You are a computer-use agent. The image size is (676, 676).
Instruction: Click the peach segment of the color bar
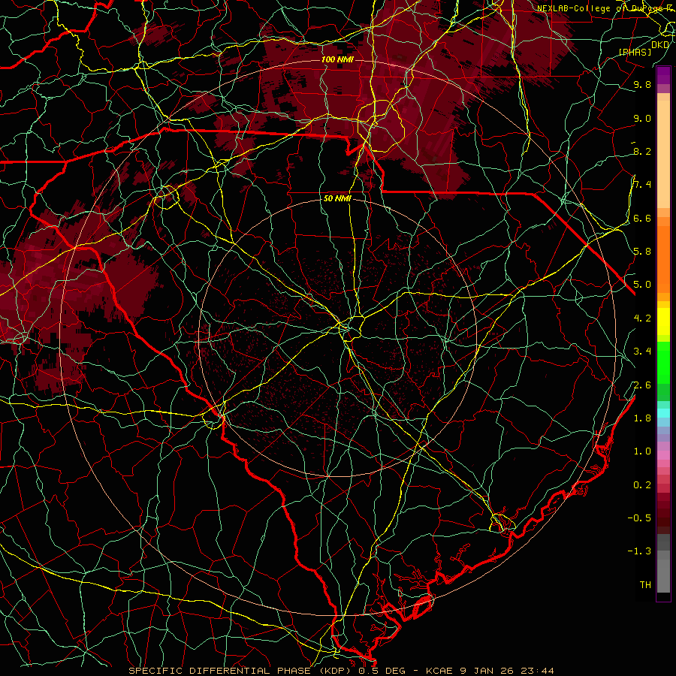coord(663,154)
